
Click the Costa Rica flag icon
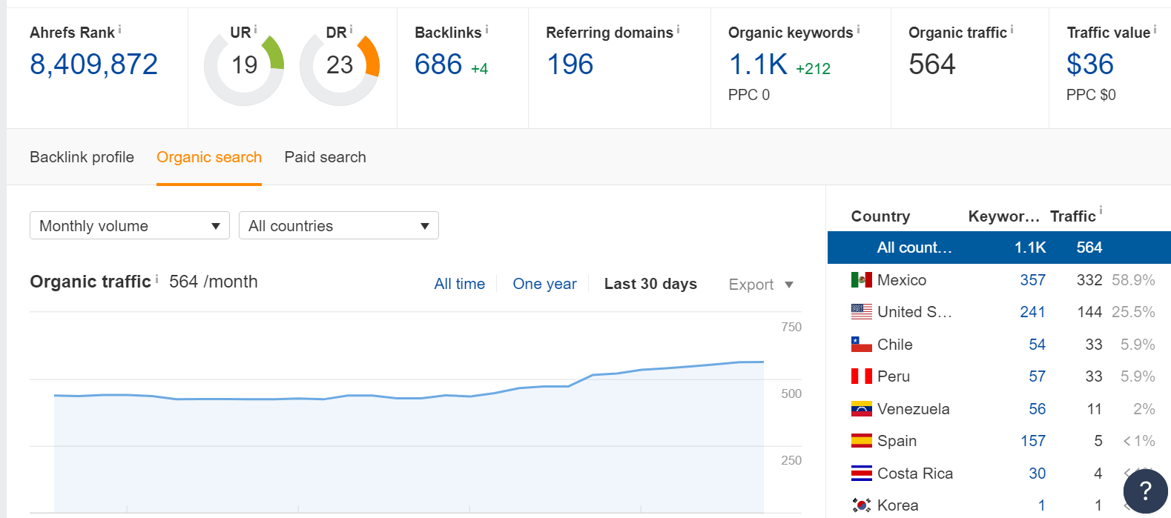point(861,474)
